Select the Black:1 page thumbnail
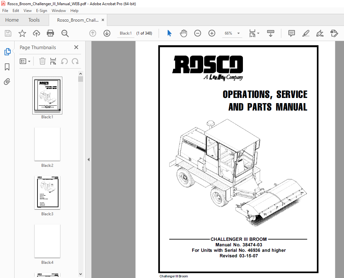 pyautogui.click(x=47, y=95)
